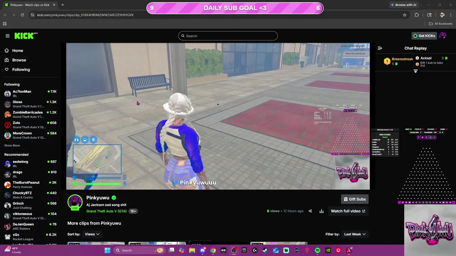Open the Kick hamburger menu
456x256 pixels.
(7, 36)
